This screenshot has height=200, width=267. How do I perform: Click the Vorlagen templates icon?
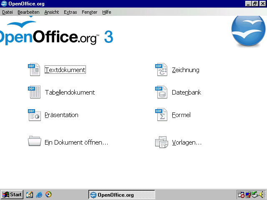point(161,142)
